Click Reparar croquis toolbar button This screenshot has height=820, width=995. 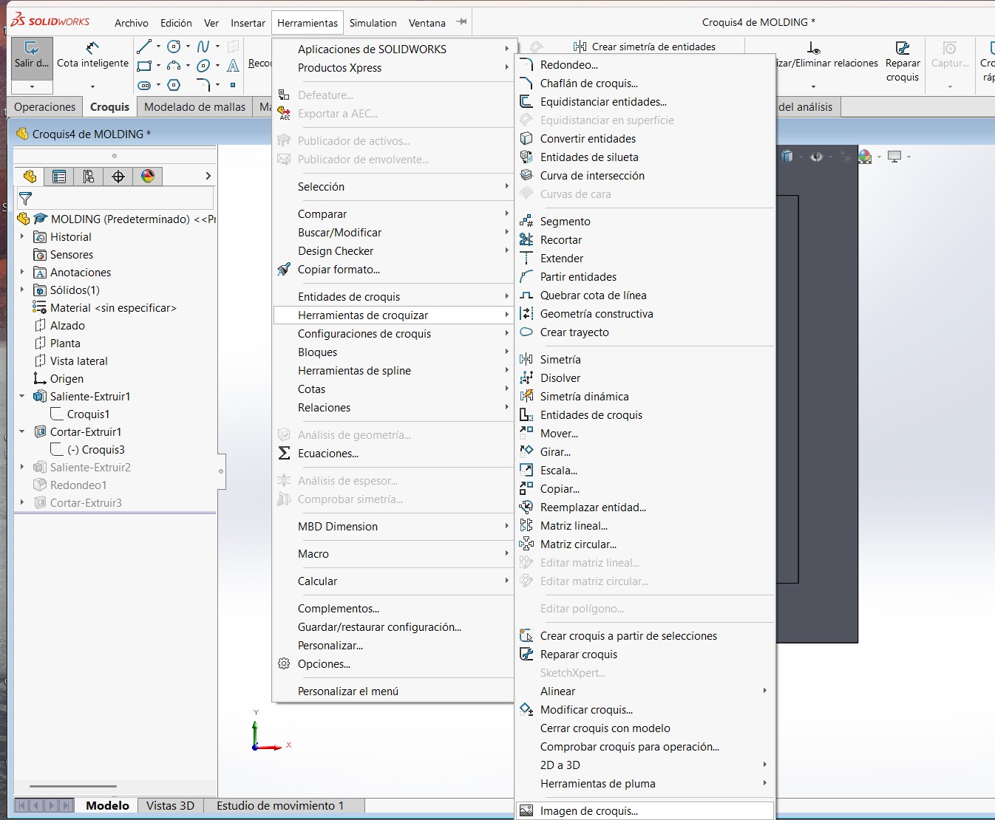[x=903, y=62]
